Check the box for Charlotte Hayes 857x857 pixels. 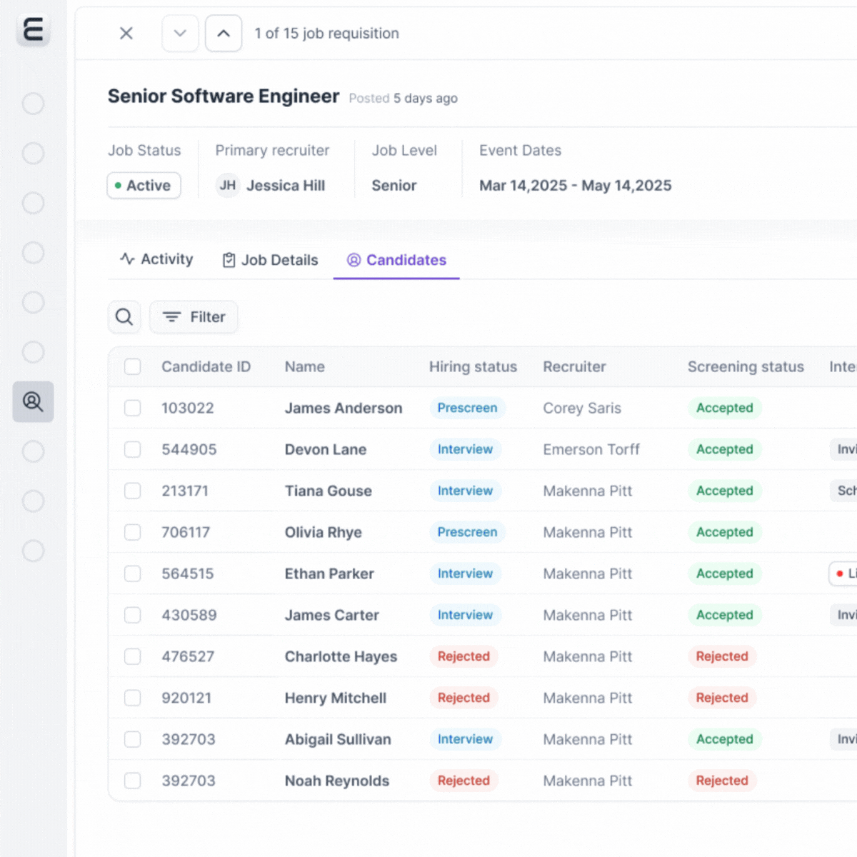pos(133,656)
